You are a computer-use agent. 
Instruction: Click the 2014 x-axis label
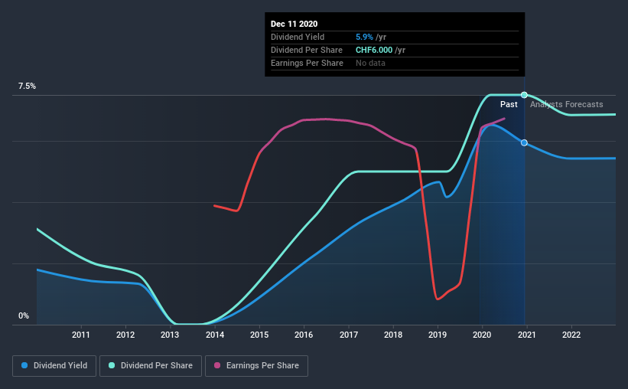[x=215, y=335]
